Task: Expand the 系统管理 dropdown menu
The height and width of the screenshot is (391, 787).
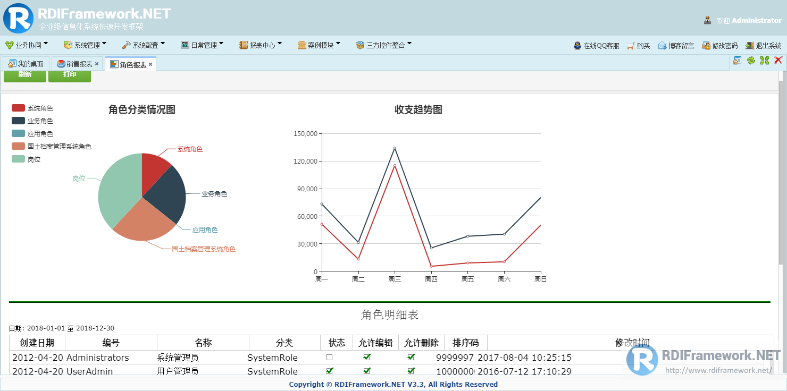Action: [85, 45]
